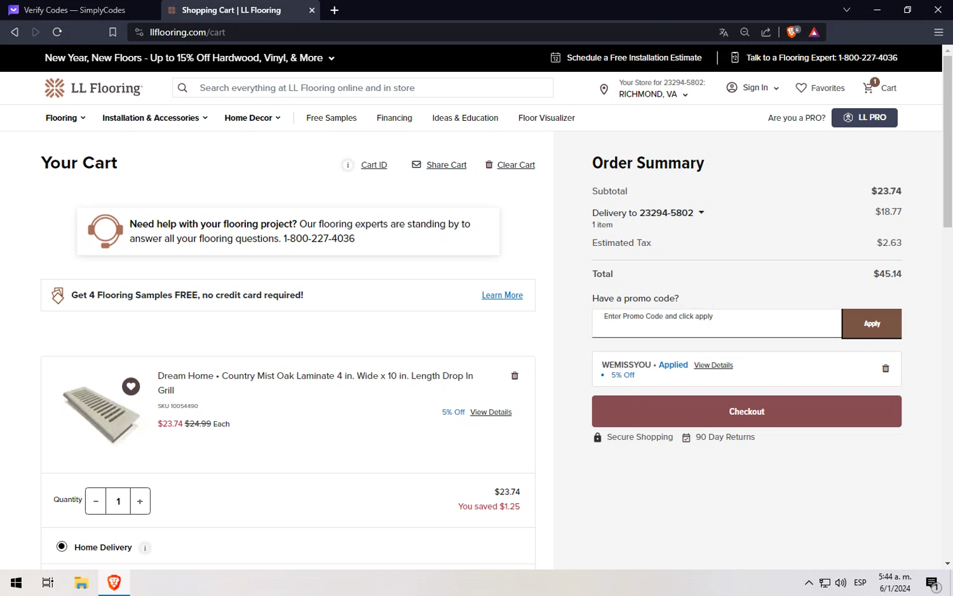Click the zoom out magnifier icon
Viewport: 953px width, 596px height.
pos(745,32)
